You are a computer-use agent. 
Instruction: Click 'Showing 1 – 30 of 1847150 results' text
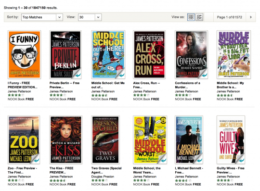click(x=31, y=8)
